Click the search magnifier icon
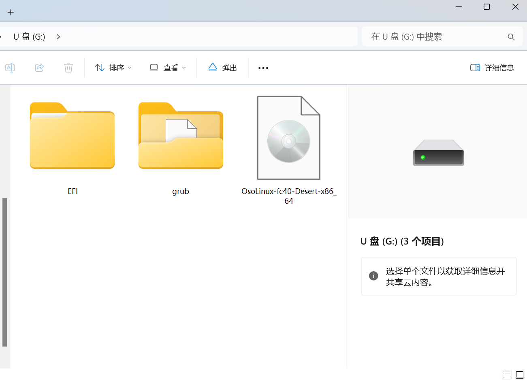527x381 pixels. click(x=511, y=36)
